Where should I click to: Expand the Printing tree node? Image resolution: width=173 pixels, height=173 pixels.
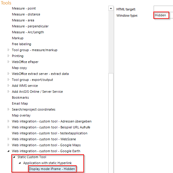pyautogui.click(x=9, y=56)
